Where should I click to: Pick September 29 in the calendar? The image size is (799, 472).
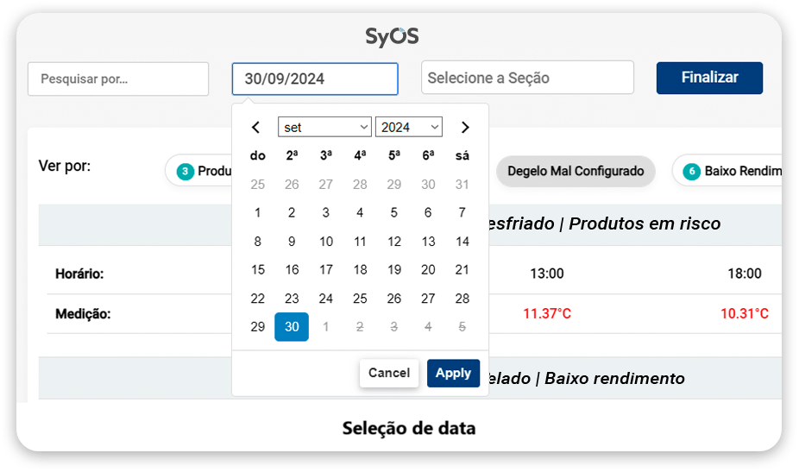257,327
